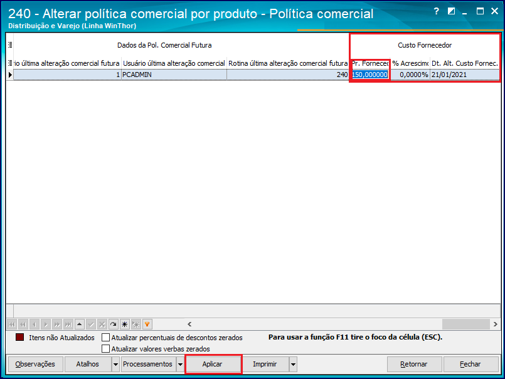This screenshot has width=505, height=379.
Task: Click the edit record up-triangle button
Action: click(x=80, y=324)
